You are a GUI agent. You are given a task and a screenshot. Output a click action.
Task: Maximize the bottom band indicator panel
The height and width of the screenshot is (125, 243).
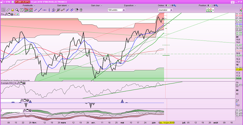click(x=27, y=110)
